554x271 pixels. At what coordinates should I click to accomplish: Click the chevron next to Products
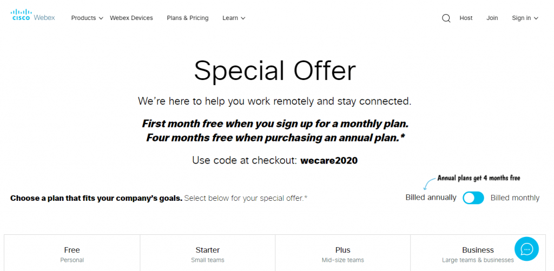[101, 18]
